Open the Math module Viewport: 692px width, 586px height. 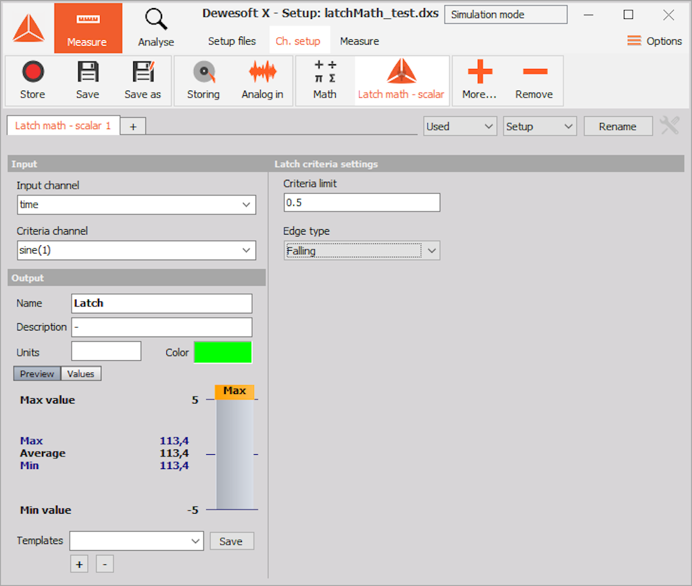click(x=325, y=80)
